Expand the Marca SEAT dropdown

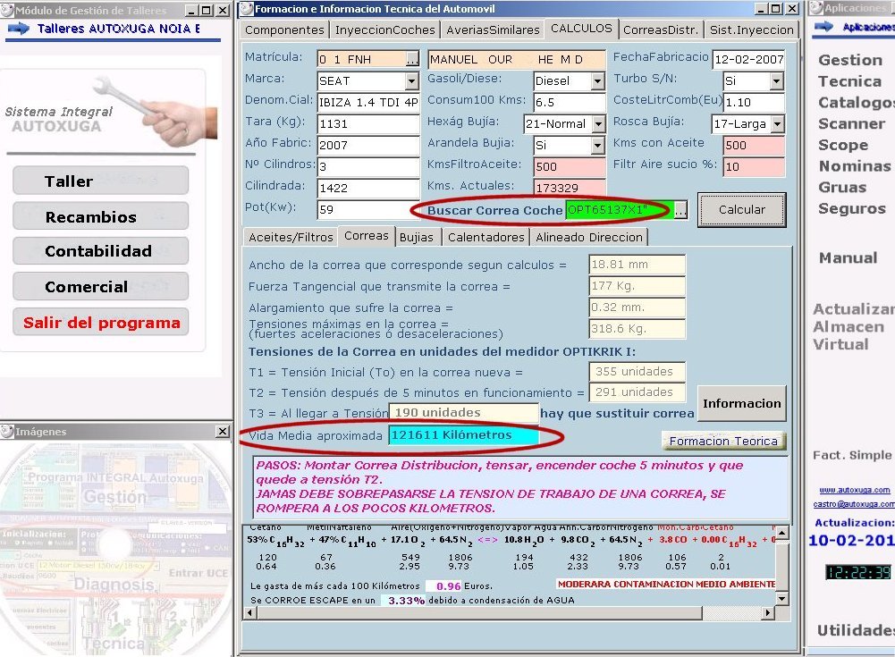[x=411, y=81]
